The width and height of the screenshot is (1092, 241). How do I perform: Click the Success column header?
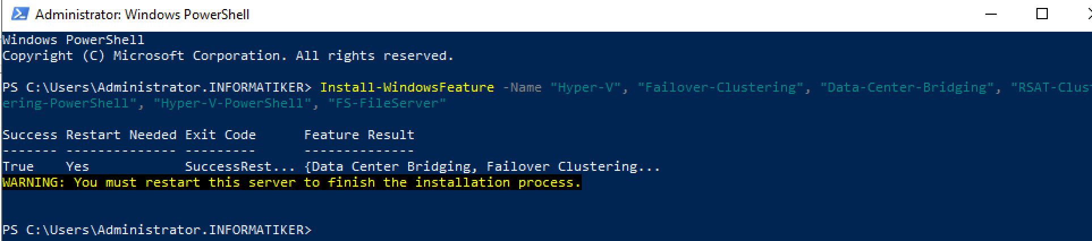tap(30, 135)
